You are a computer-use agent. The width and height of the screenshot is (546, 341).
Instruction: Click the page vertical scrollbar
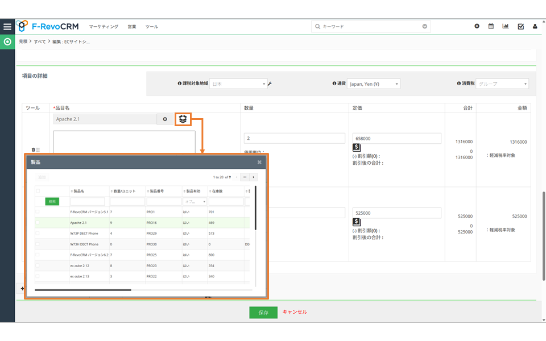coord(544,236)
